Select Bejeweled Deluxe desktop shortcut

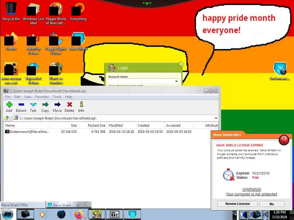tap(33, 73)
